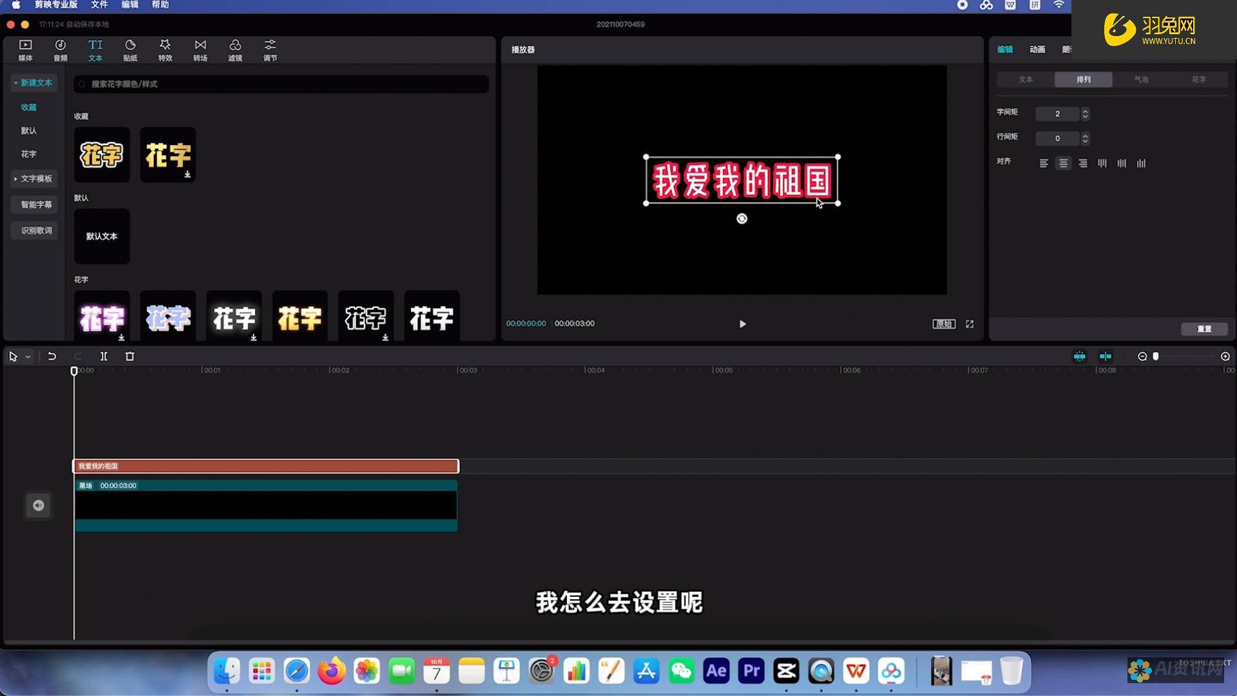Click the rotate handle below the text box
This screenshot has width=1237, height=696.
pyautogui.click(x=742, y=219)
